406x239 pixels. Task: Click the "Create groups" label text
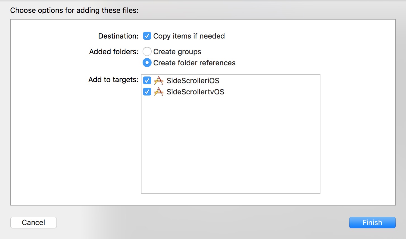tap(177, 52)
